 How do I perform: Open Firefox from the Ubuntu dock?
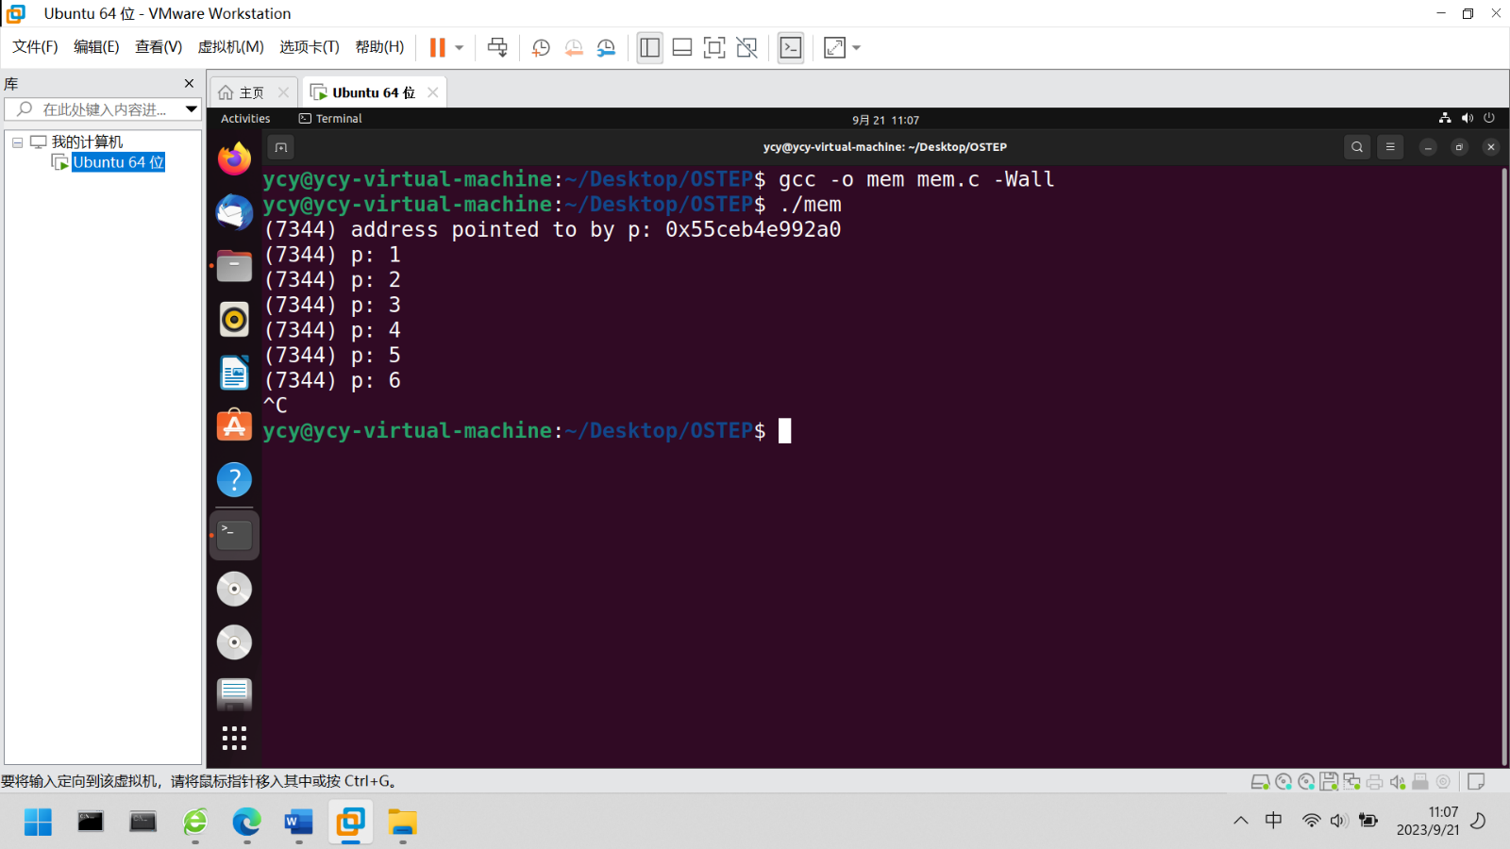[233, 158]
